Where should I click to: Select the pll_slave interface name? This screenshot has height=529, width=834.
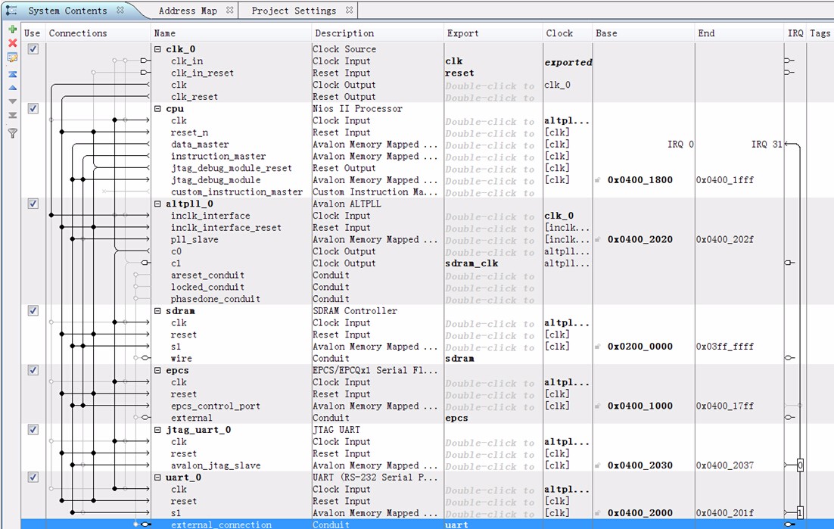194,240
